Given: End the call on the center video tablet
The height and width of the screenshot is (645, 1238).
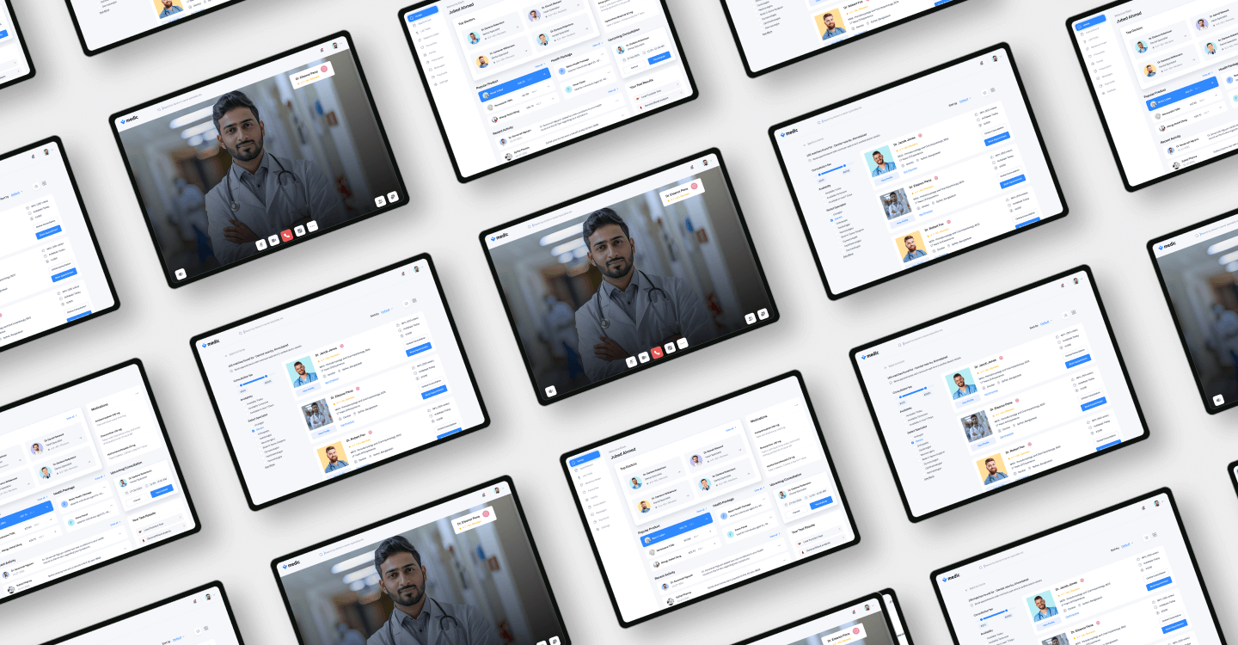Looking at the screenshot, I should (x=657, y=352).
